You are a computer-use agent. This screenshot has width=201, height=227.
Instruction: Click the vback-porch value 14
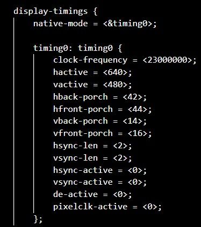click(132, 121)
